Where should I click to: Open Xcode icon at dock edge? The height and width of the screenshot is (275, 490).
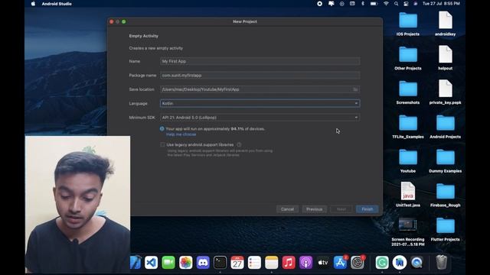click(136, 263)
